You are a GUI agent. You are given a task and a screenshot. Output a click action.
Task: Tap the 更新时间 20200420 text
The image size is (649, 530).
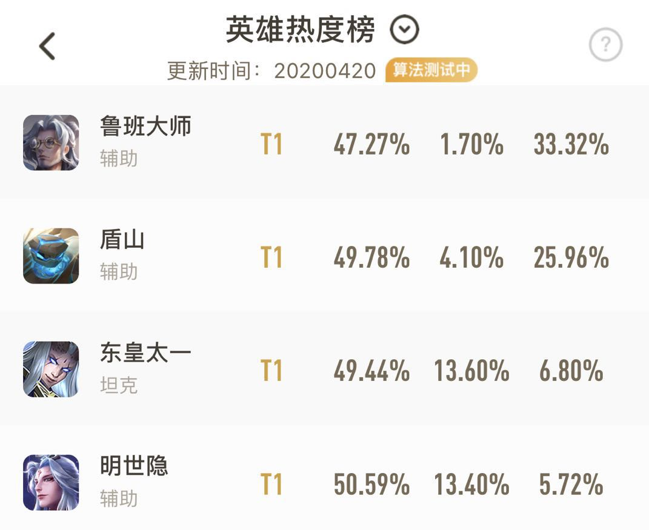[x=271, y=71]
